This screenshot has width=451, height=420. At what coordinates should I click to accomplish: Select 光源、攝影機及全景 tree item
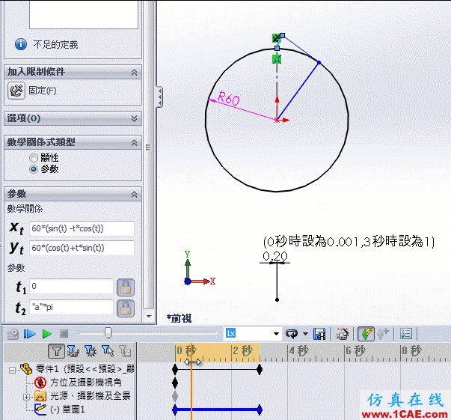90,396
